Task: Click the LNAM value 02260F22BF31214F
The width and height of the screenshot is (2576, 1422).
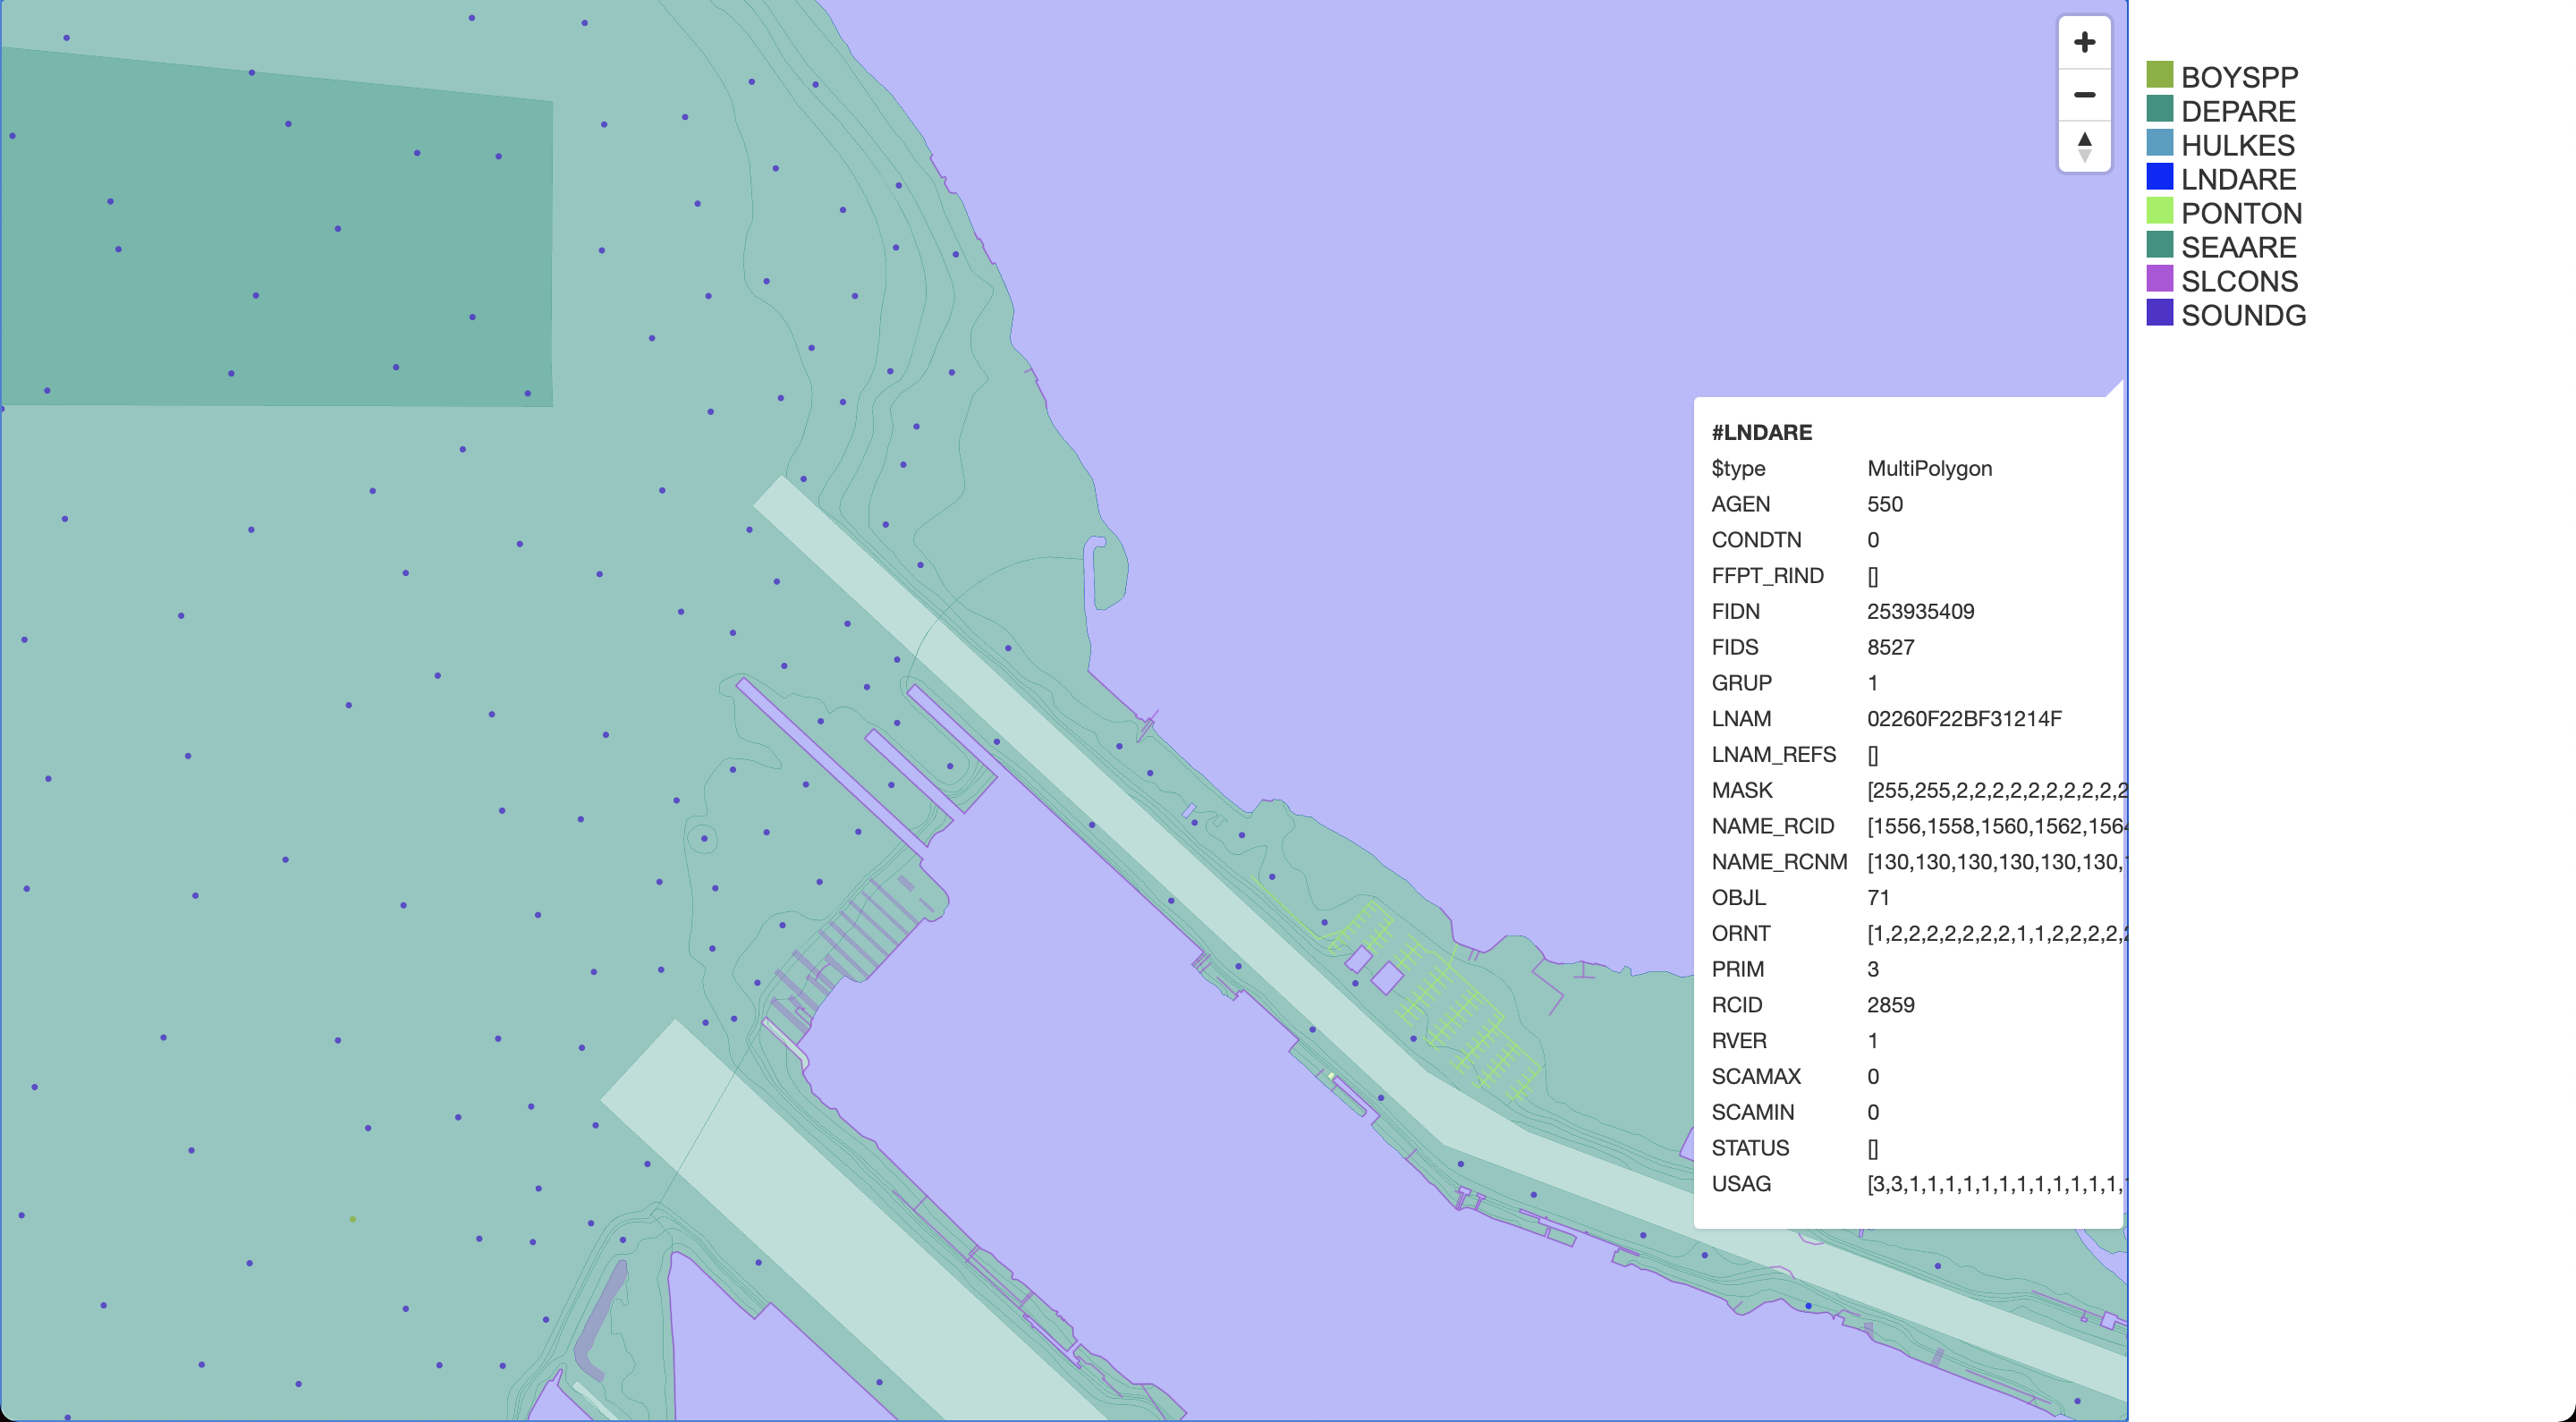Action: [1963, 718]
